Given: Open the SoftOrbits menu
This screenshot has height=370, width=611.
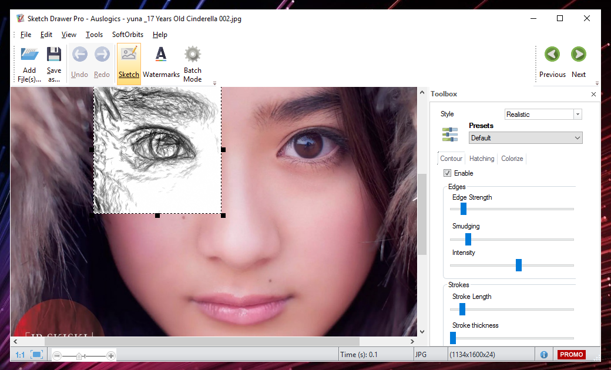Looking at the screenshot, I should pyautogui.click(x=127, y=35).
